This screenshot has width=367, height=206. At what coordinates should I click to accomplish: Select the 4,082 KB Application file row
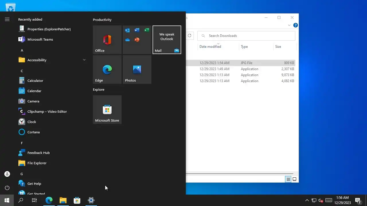coord(240,81)
